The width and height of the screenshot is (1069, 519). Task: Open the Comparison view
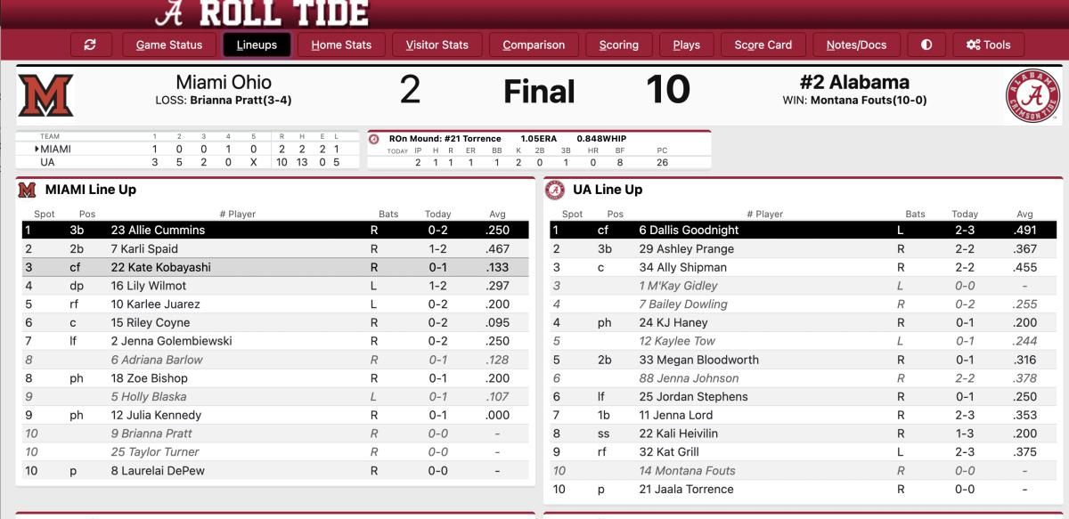pyautogui.click(x=534, y=45)
